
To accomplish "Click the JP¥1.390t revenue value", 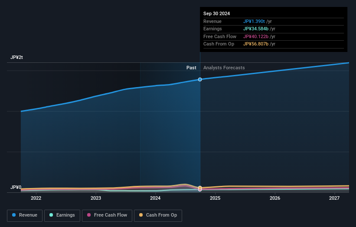I will coord(254,21).
